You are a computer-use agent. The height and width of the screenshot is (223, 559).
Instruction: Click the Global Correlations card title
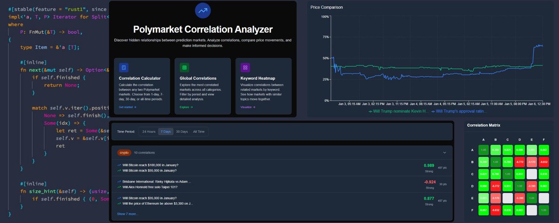pos(199,79)
